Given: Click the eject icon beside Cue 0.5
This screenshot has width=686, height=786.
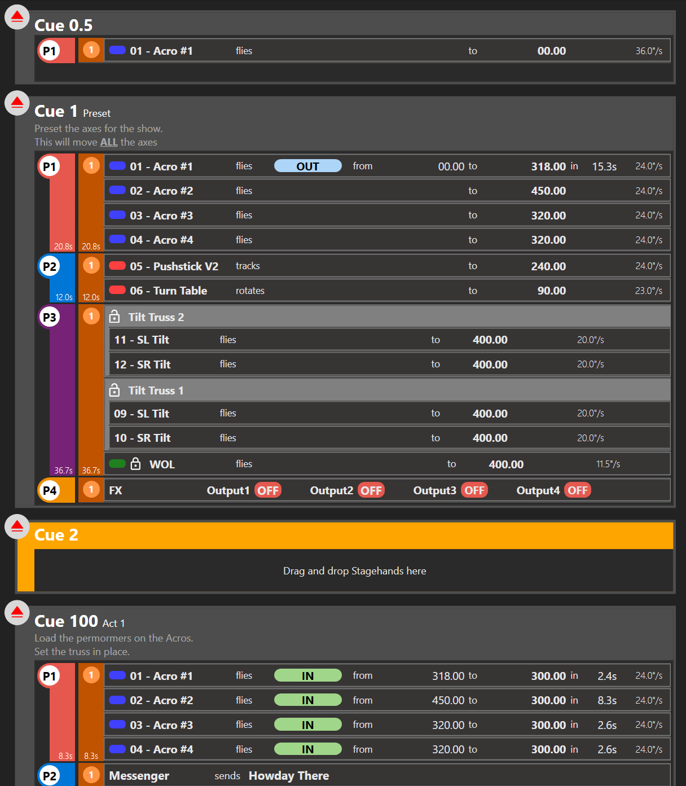Looking at the screenshot, I should point(17,17).
